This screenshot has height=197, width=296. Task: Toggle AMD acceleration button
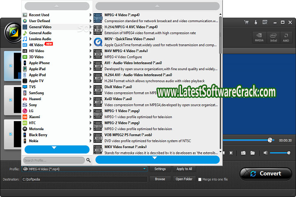coord(286,38)
